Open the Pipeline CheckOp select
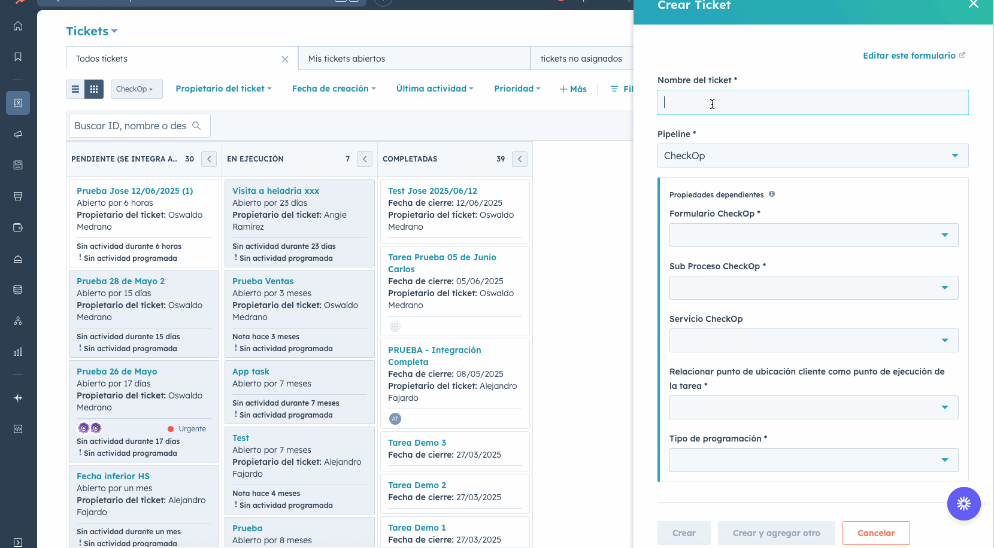Viewport: 994px width, 548px height. [x=813, y=156]
